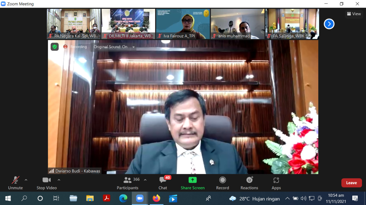Select the Iva Fairouz A_TPI video thumbnail

[x=183, y=24]
